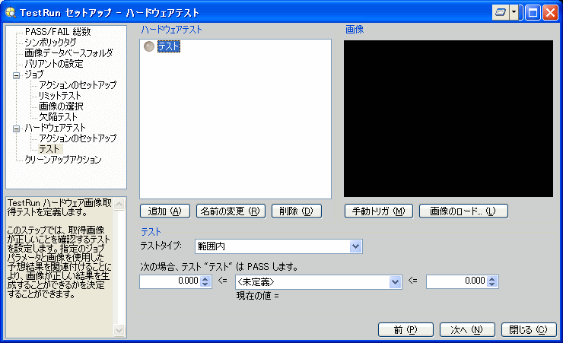Viewport: 563px width, 343px height.
Task: Click the 手動トリガ (M) button
Action: point(378,211)
